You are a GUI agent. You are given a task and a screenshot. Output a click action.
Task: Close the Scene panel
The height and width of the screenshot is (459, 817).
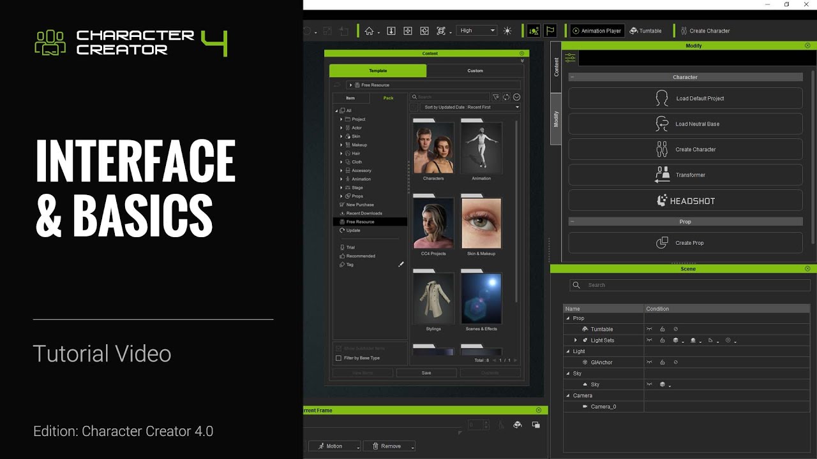pos(807,268)
